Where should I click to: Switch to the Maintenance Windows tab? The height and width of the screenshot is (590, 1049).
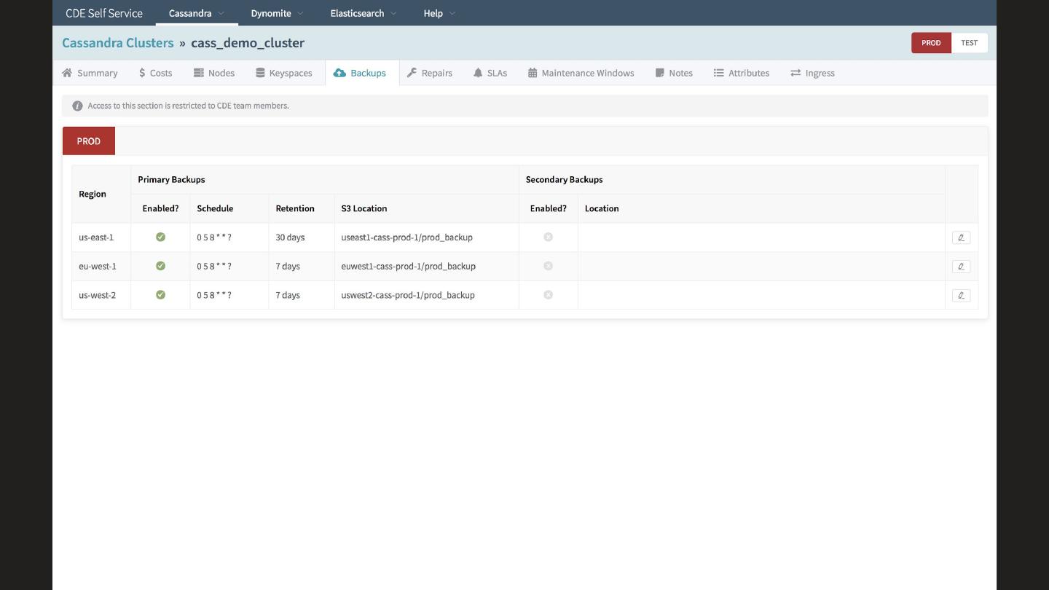pyautogui.click(x=581, y=73)
